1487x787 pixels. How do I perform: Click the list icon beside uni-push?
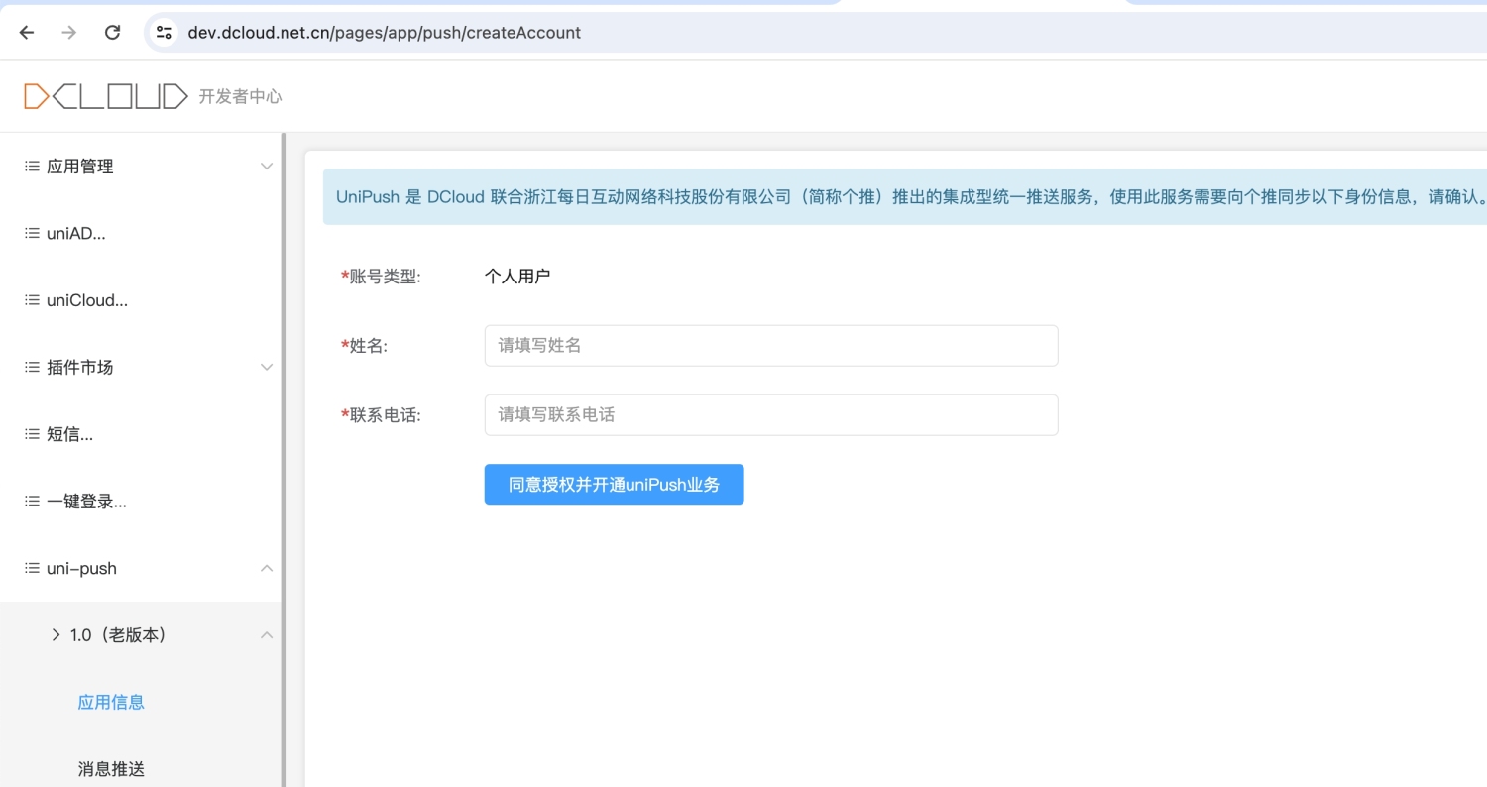tap(32, 568)
